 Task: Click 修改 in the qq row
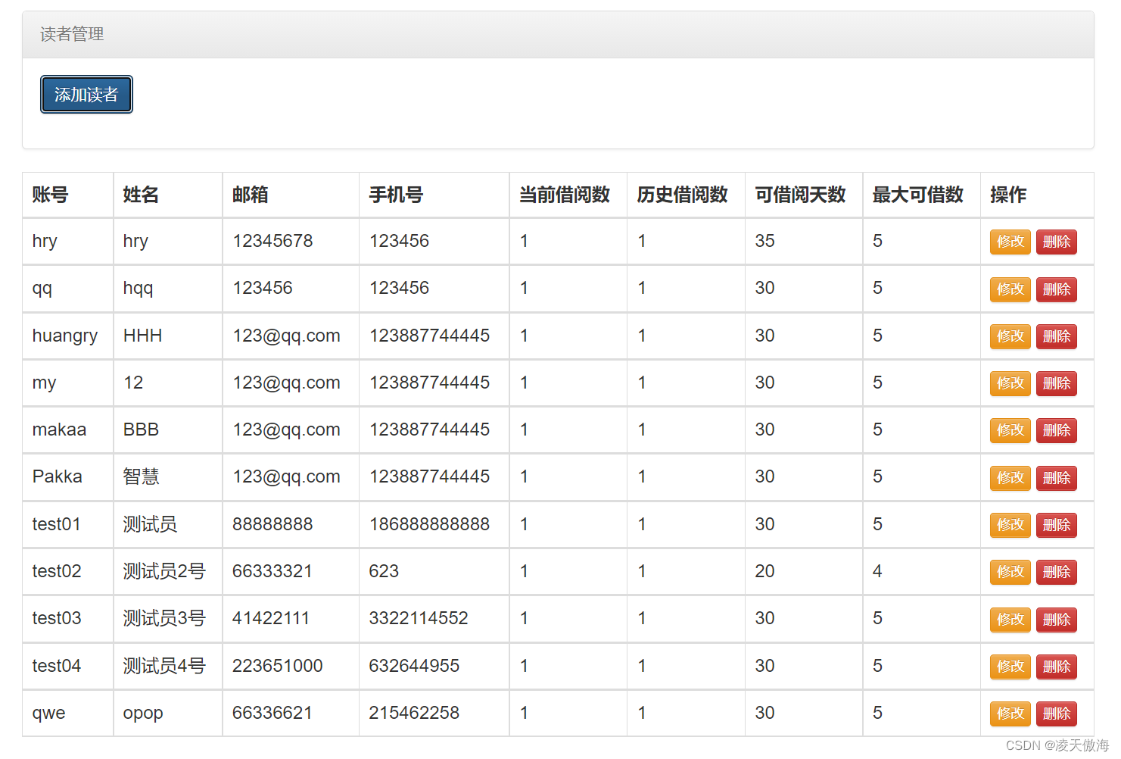pos(1010,289)
